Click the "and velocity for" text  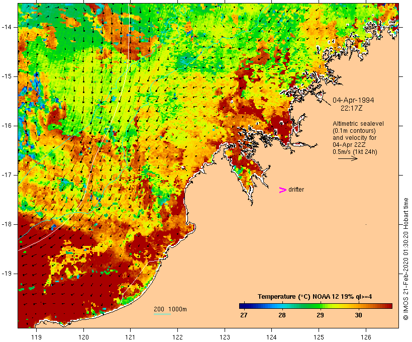(x=354, y=138)
